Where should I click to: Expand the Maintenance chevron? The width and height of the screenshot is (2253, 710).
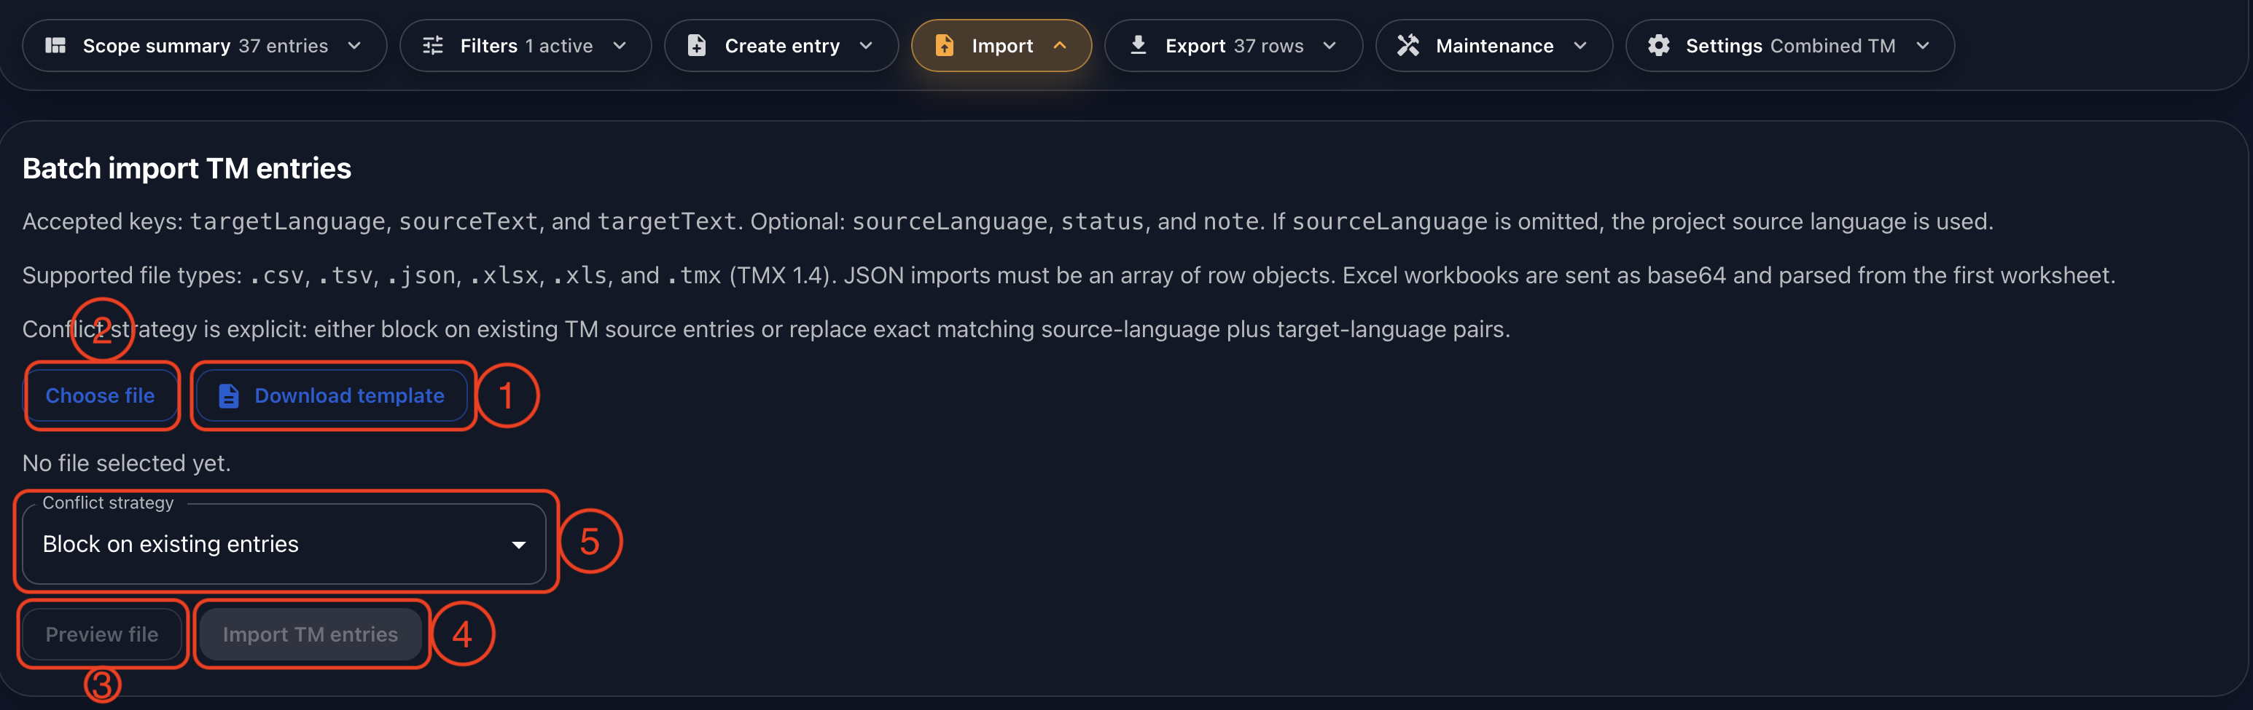[x=1580, y=45]
